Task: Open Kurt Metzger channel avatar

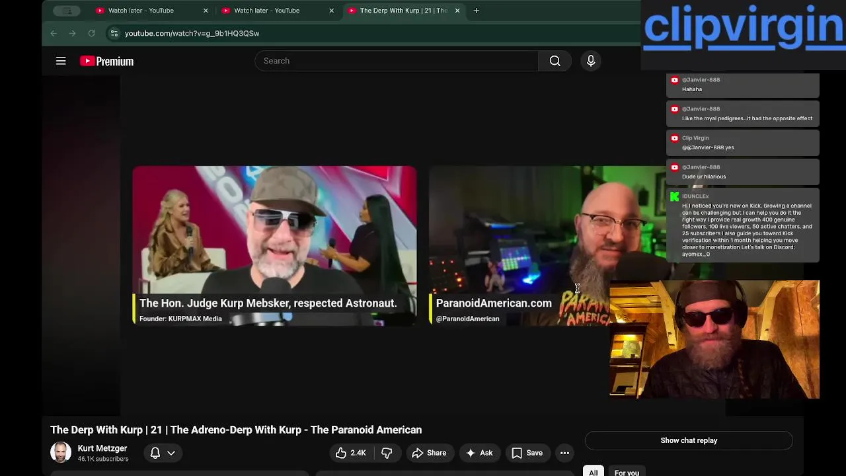Action: [x=61, y=452]
